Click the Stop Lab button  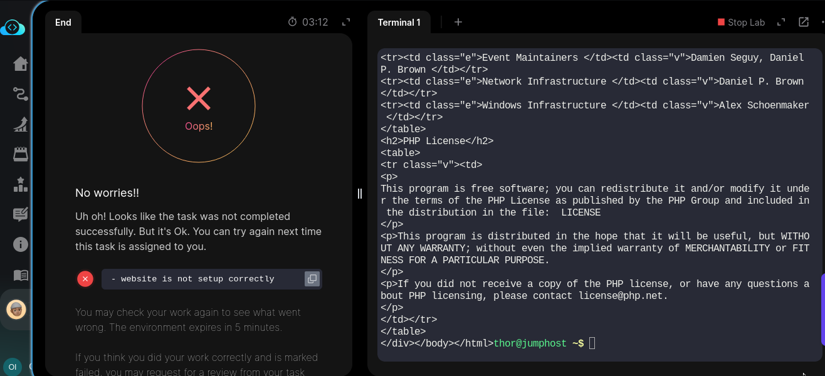tap(742, 22)
